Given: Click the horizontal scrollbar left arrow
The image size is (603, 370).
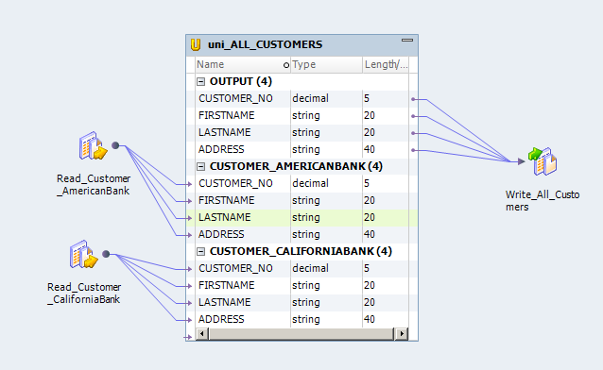Looking at the screenshot, I should 202,333.
